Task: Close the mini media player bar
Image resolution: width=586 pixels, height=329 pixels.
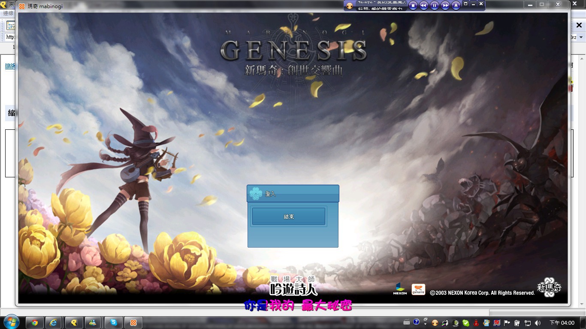Action: tap(481, 3)
